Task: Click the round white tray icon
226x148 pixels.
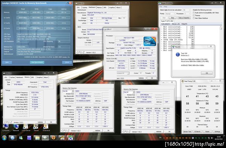Action: 193,138
